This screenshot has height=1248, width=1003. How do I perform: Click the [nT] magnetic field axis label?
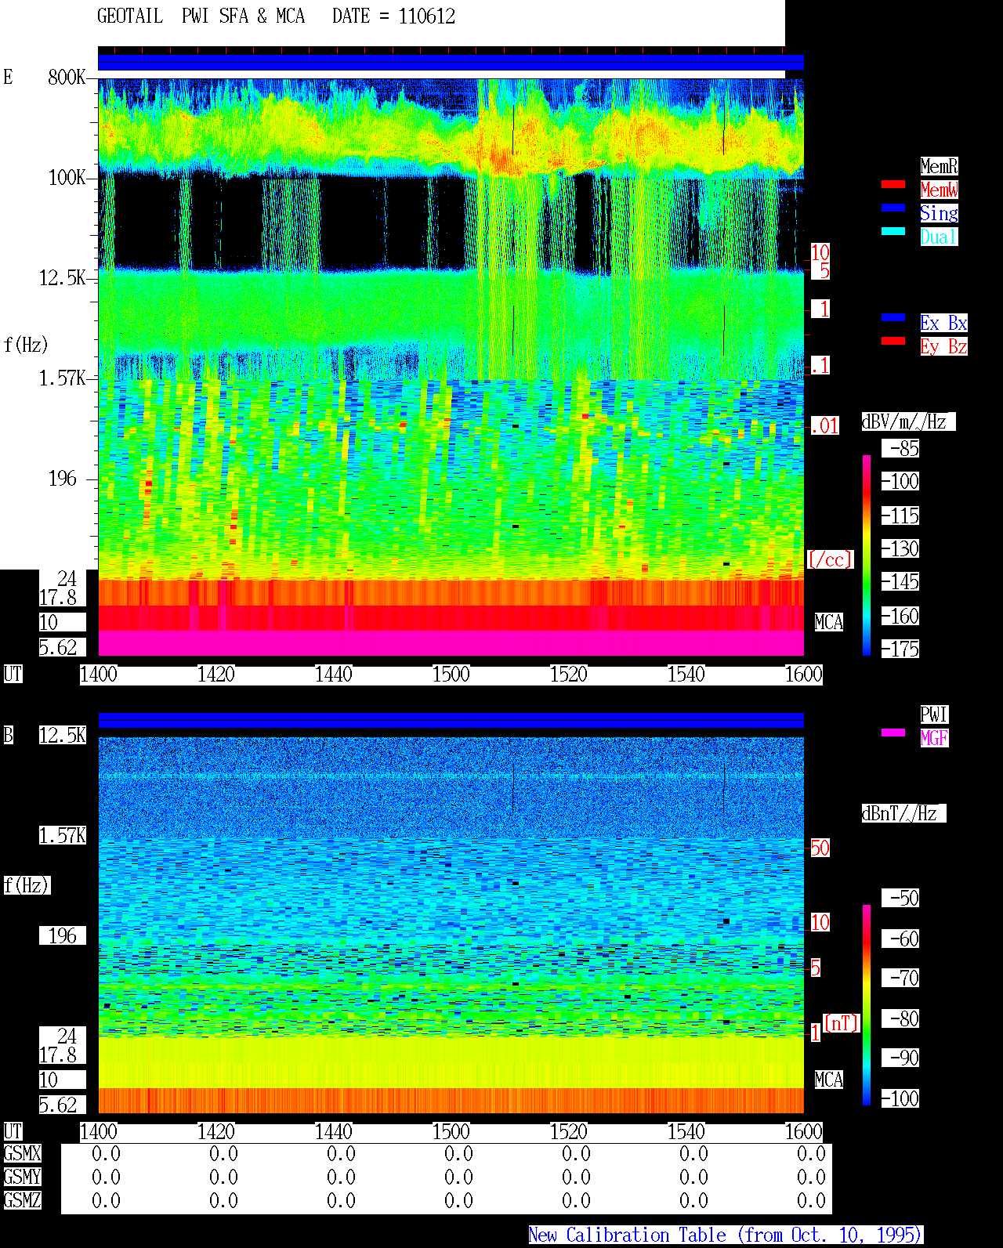[842, 1023]
